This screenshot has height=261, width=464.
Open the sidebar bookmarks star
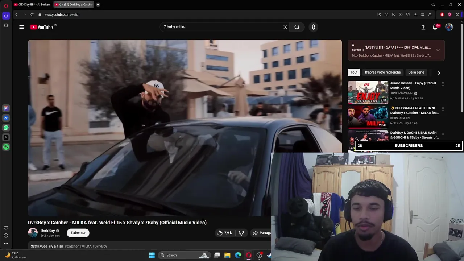click(x=6, y=25)
